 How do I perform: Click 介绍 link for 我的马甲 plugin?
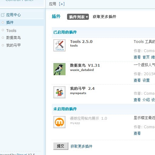[x=146, y=100]
